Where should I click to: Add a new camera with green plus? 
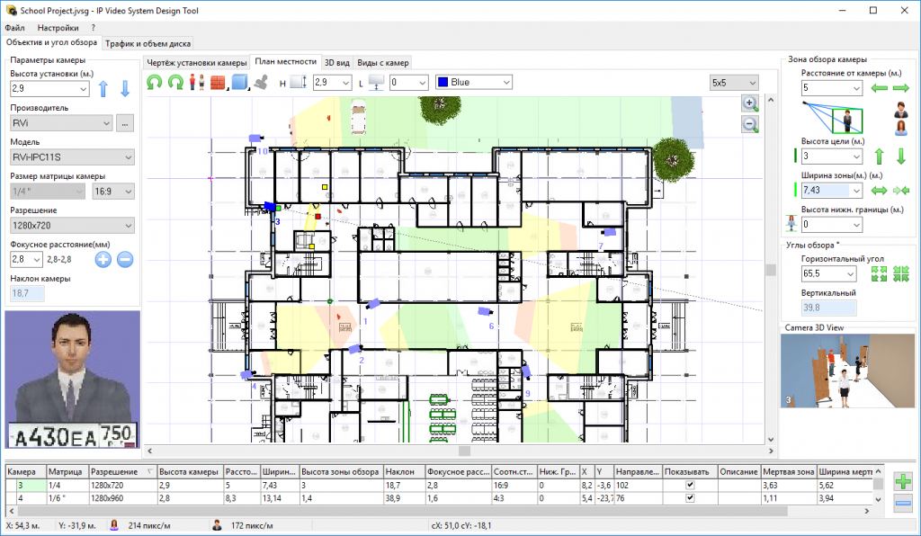(902, 481)
